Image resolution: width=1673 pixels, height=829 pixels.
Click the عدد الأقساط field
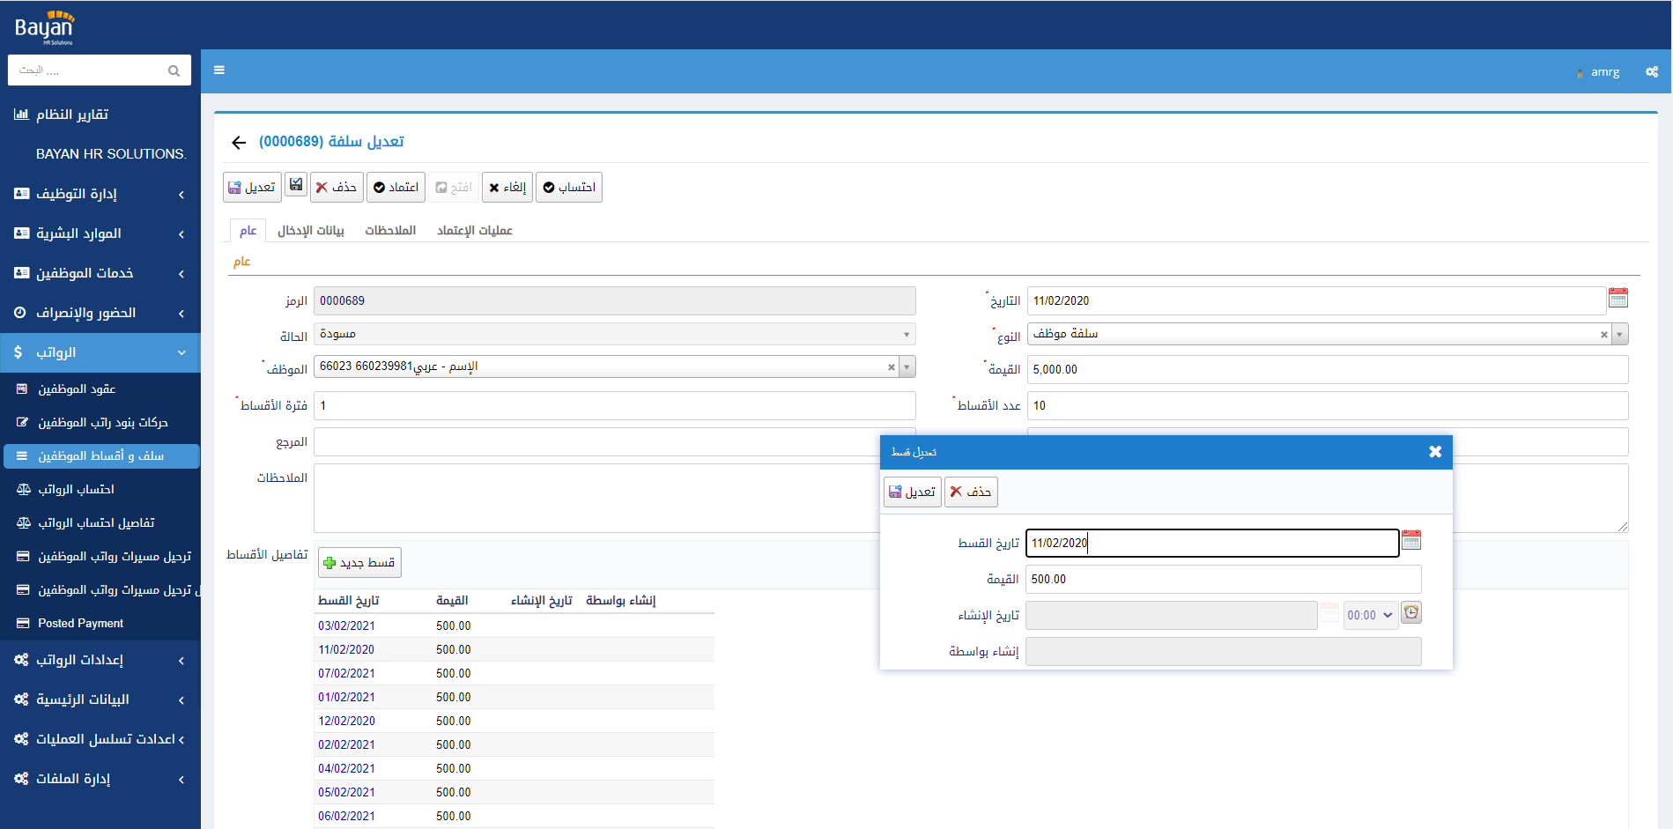1328,405
